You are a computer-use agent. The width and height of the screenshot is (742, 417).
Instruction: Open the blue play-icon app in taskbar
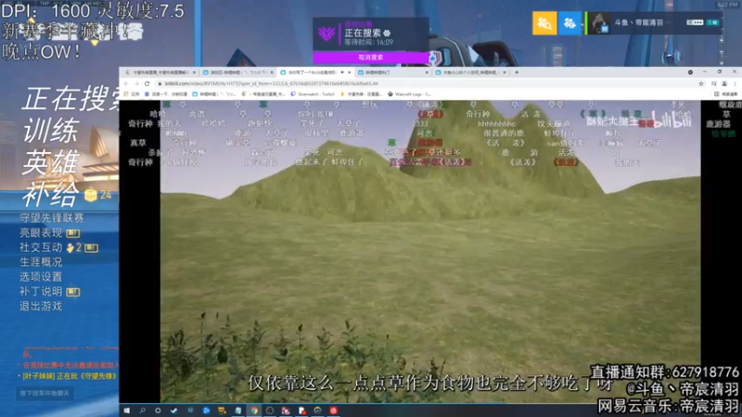tap(206, 411)
